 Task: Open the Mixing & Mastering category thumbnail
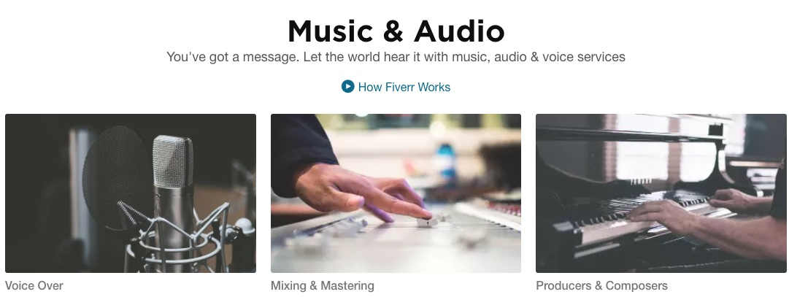click(396, 193)
